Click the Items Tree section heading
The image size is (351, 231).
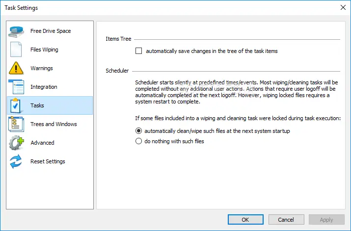(x=118, y=39)
